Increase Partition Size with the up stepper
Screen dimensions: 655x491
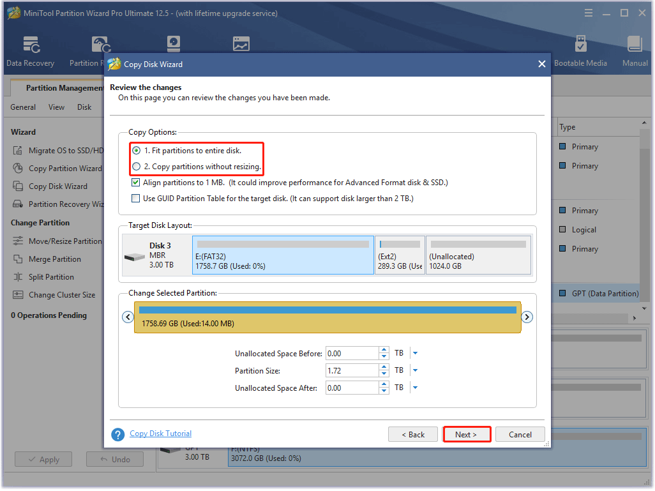384,367
